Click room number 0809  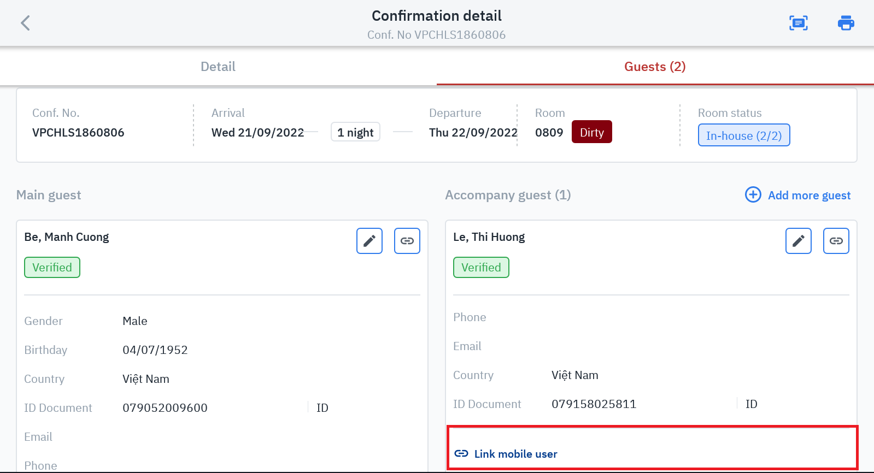549,133
